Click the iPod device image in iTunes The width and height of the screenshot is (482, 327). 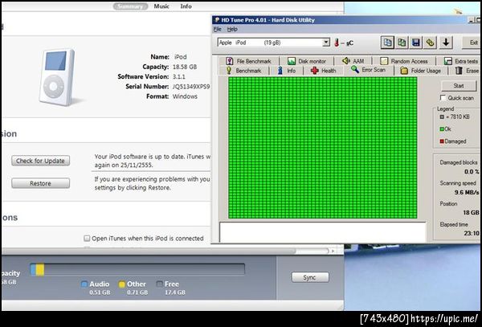point(58,77)
